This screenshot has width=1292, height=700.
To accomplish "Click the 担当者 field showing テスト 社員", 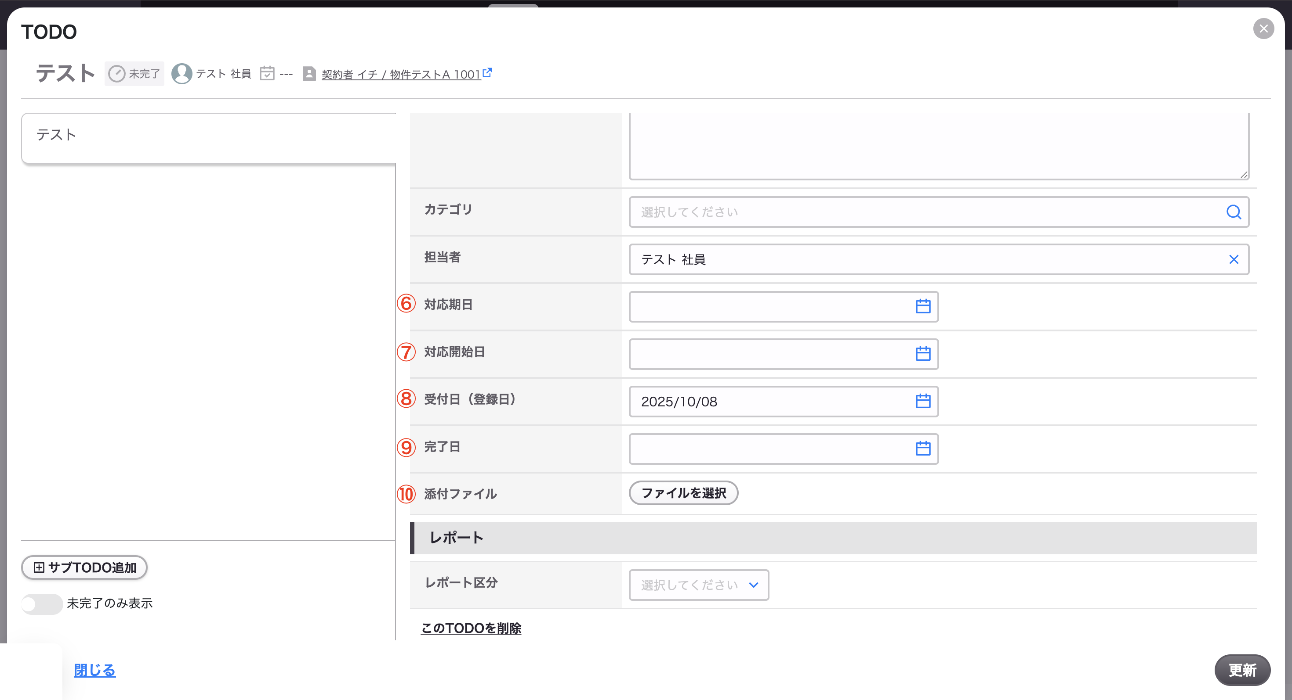I will pyautogui.click(x=939, y=259).
